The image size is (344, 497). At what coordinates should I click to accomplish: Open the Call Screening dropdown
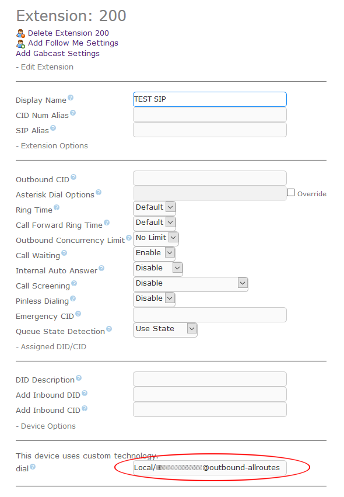(x=191, y=284)
